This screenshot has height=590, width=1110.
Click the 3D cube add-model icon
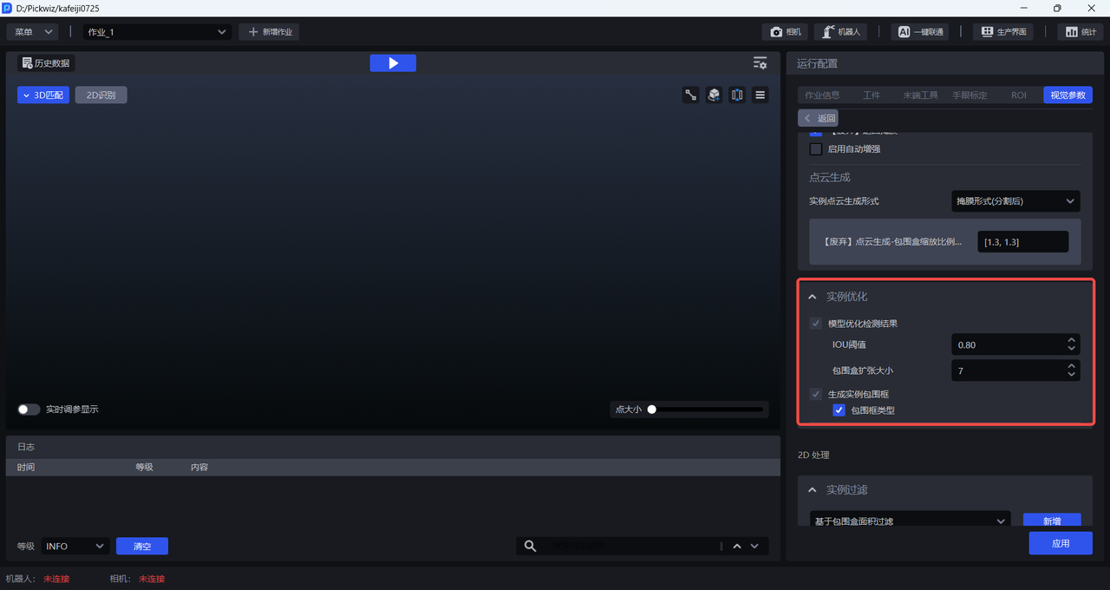[714, 95]
